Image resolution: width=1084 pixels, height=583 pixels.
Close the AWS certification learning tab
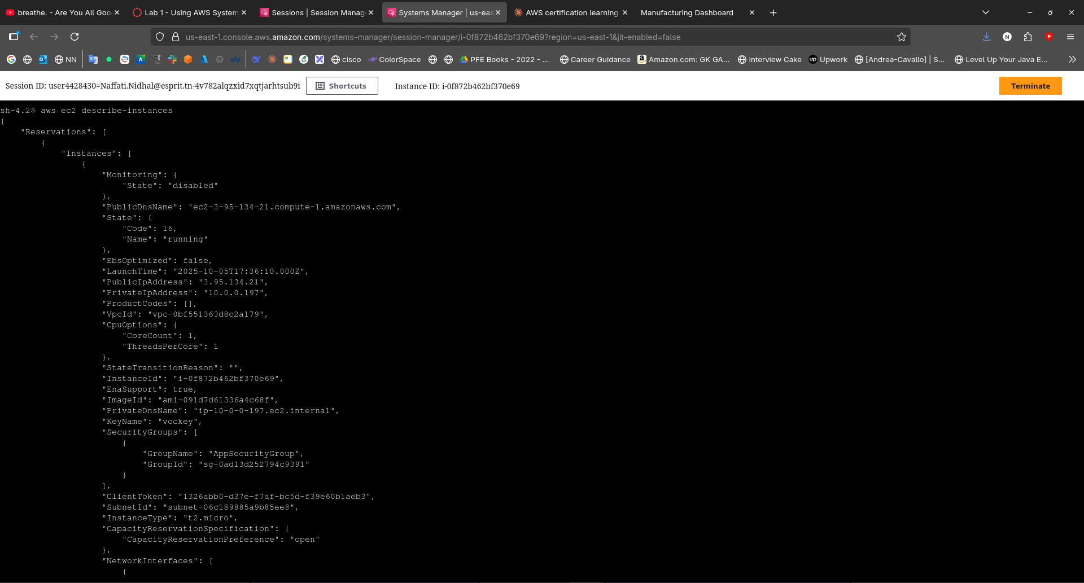click(x=625, y=12)
